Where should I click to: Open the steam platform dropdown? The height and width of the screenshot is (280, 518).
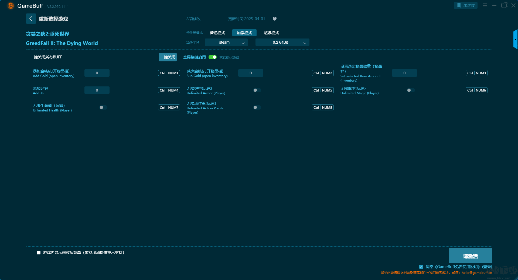226,42
